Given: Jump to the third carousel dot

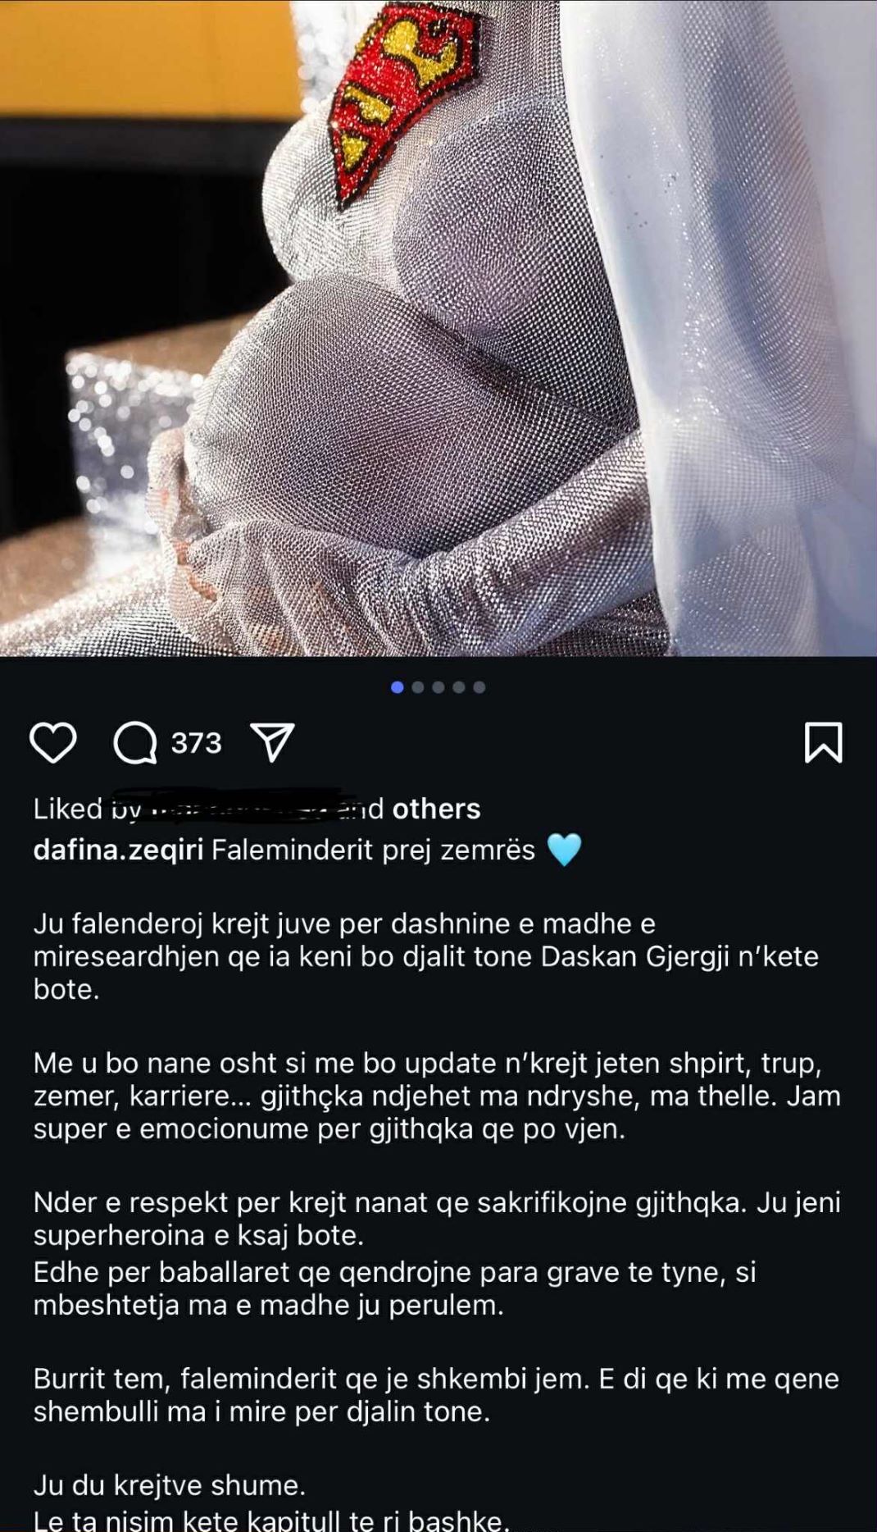Looking at the screenshot, I should 438,687.
